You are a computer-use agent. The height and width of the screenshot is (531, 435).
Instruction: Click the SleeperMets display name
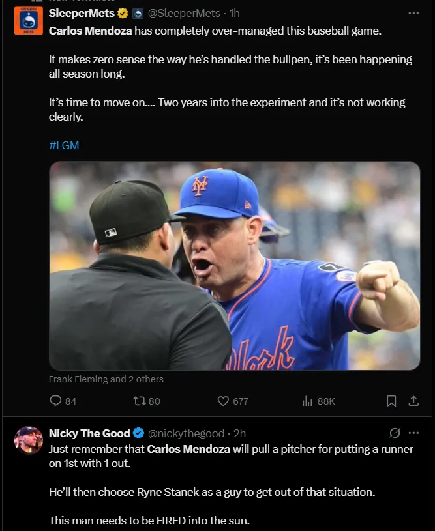(82, 13)
